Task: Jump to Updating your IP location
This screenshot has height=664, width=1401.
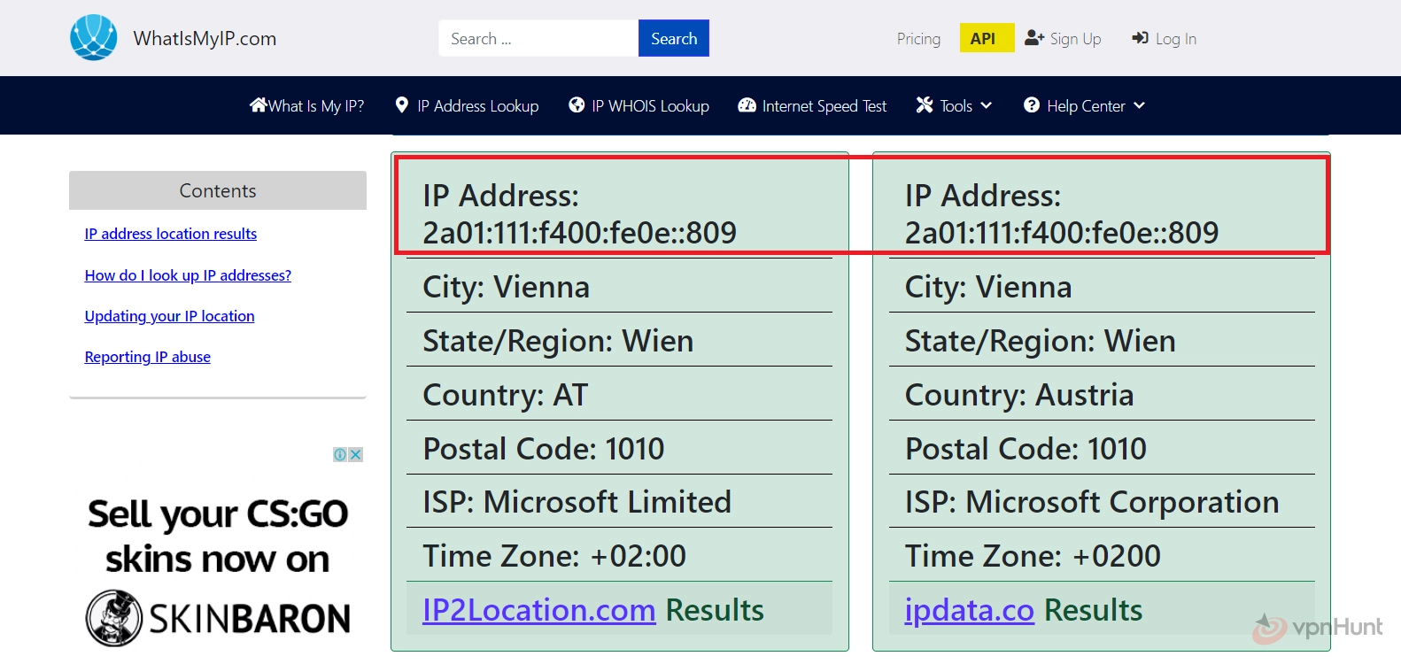Action: click(x=169, y=316)
